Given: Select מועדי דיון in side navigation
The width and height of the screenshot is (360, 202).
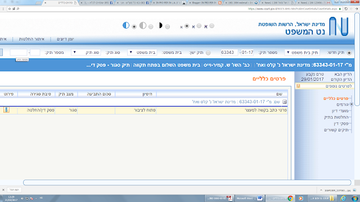Looking at the screenshot, I should 340,111.
